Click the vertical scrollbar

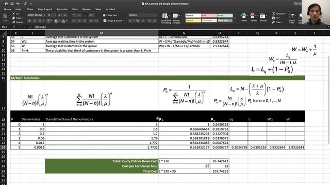click(x=328, y=100)
